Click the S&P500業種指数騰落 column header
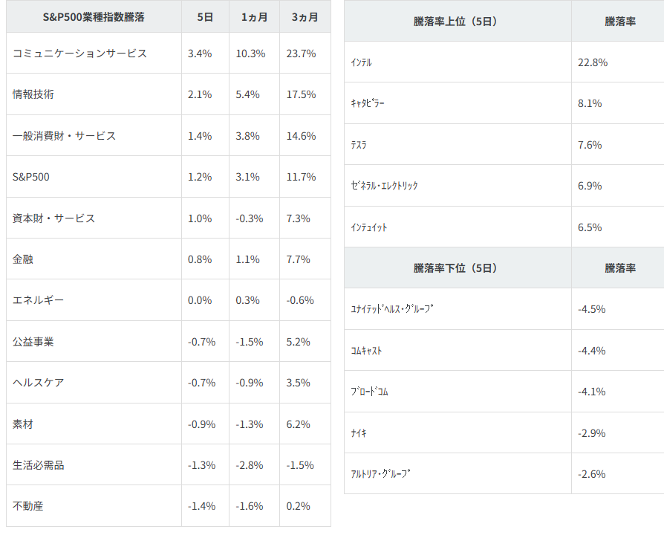This screenshot has width=664, height=538. tap(94, 17)
